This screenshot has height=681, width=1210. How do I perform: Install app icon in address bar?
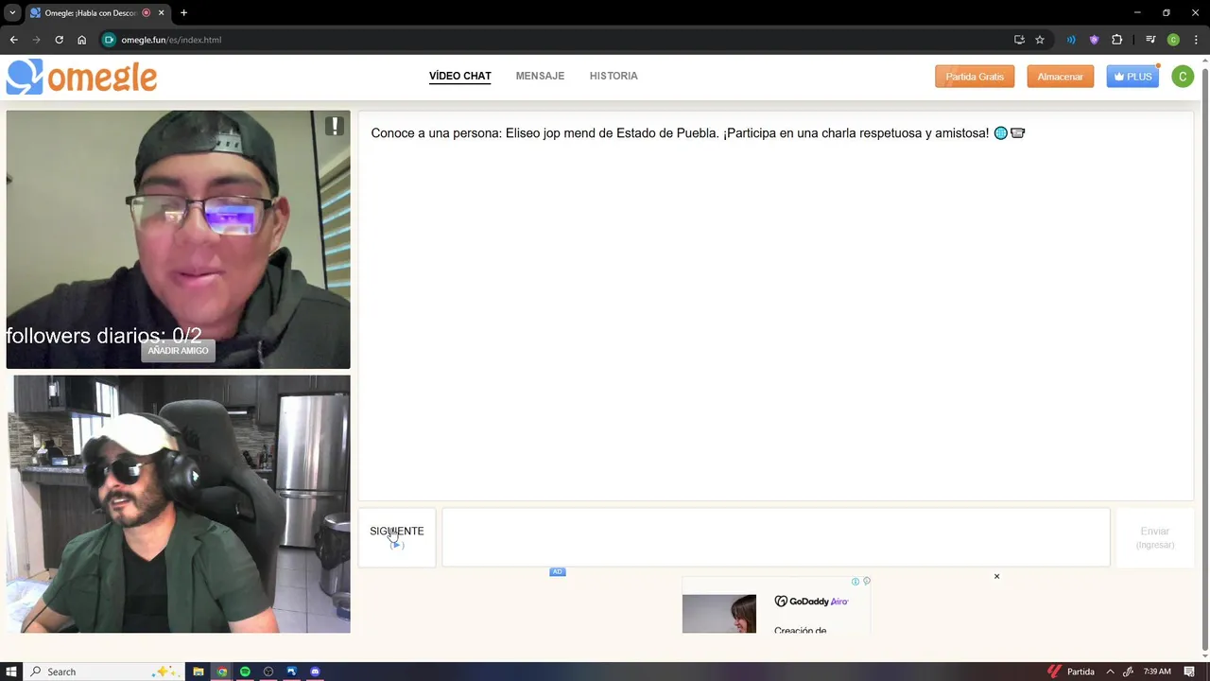1019,40
